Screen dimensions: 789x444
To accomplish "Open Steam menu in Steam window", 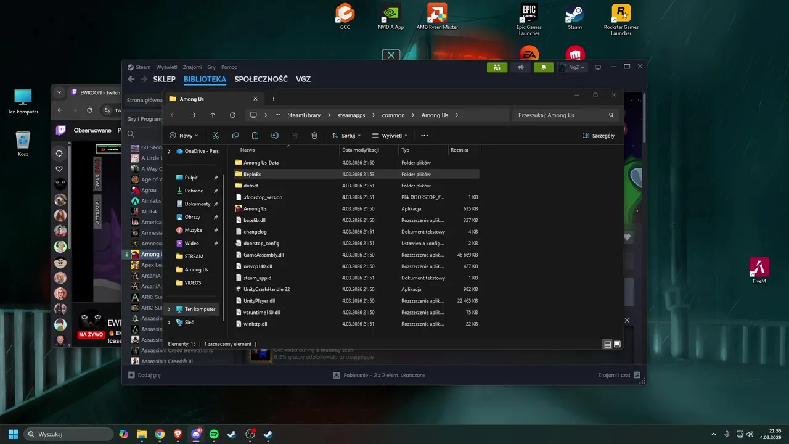I will [x=143, y=67].
